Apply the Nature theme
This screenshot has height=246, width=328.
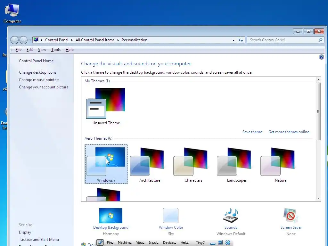point(280,164)
